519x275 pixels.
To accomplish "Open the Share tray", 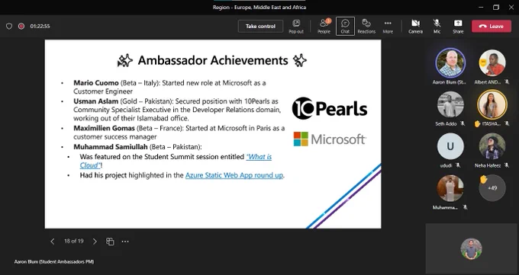I will pyautogui.click(x=458, y=26).
